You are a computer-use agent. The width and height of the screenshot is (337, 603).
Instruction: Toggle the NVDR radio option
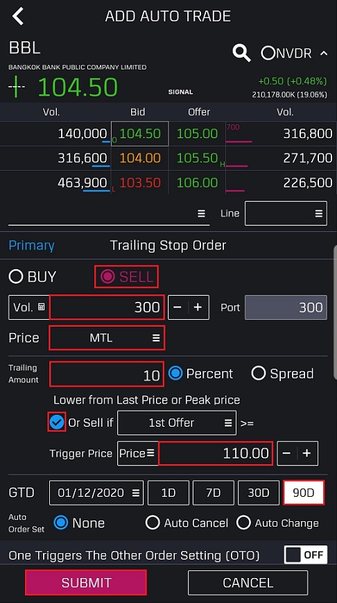(x=268, y=53)
